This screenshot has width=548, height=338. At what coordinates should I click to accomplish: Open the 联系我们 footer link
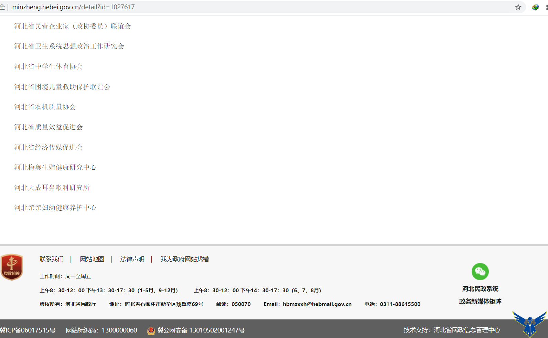tap(52, 259)
